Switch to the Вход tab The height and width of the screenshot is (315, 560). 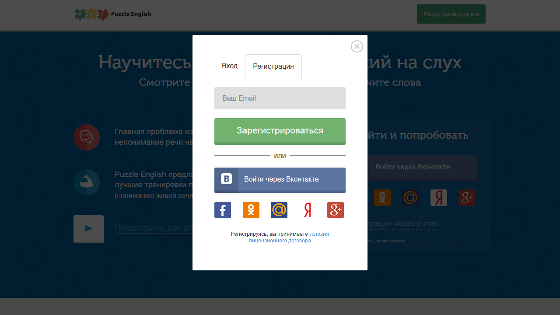230,66
